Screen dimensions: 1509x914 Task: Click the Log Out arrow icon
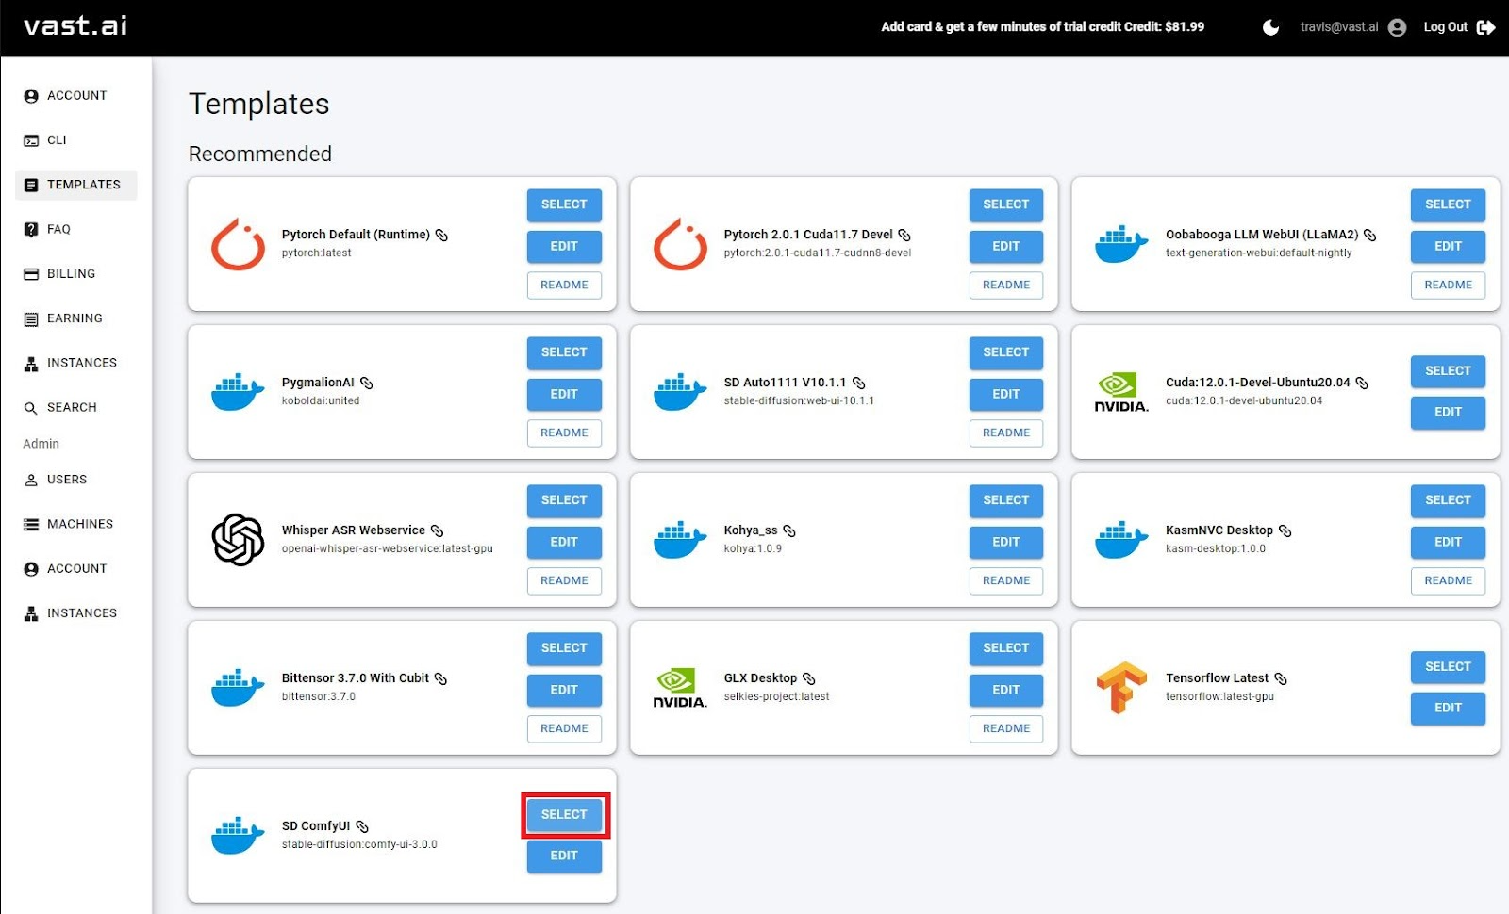(1485, 27)
